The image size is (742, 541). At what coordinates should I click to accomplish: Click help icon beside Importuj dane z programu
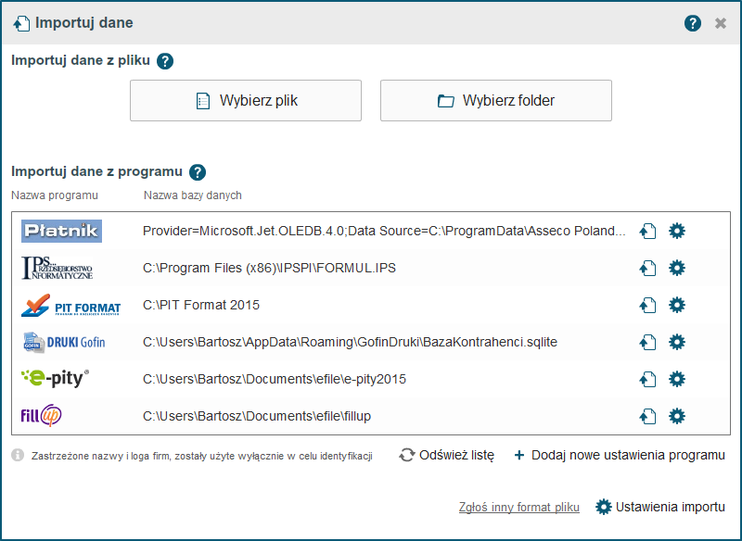[198, 172]
